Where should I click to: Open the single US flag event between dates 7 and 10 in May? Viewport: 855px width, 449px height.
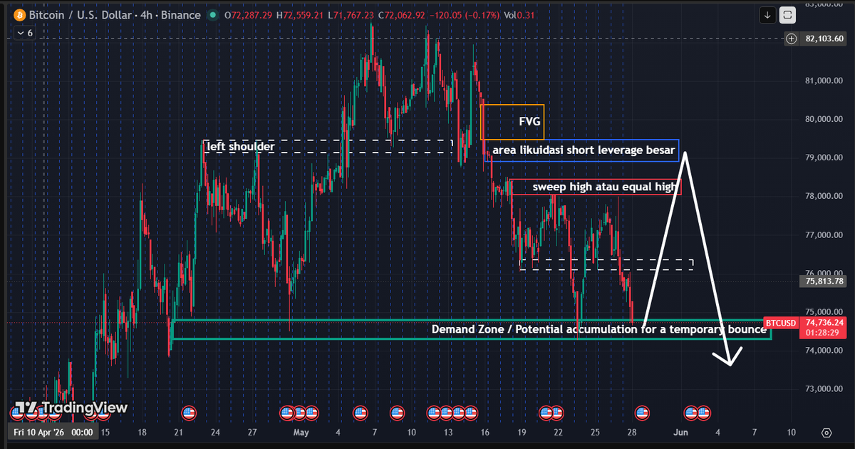click(397, 412)
